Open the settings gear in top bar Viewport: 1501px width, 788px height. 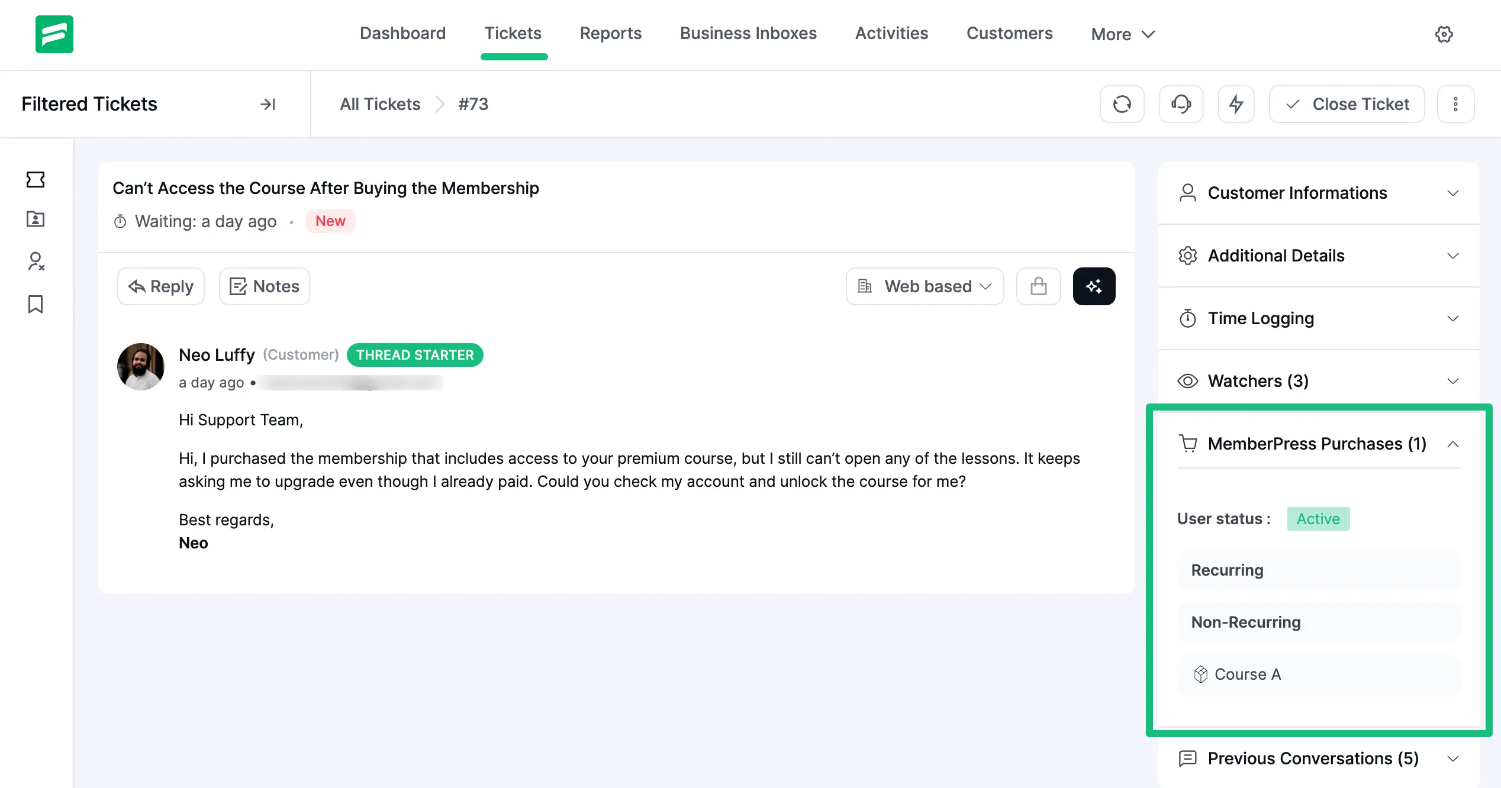[x=1444, y=34]
